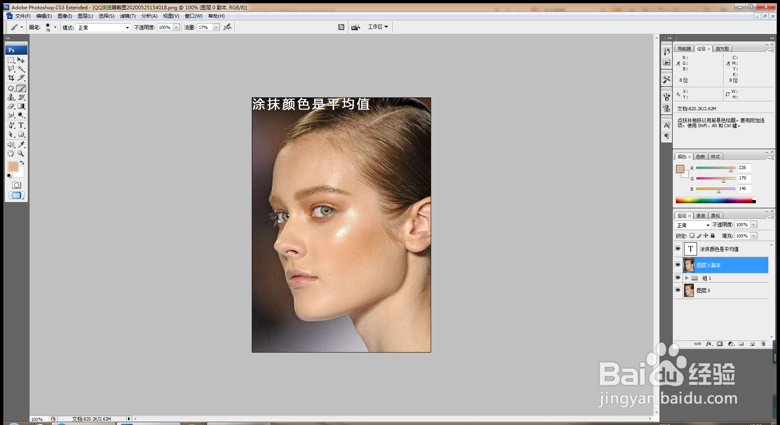Open brush mode 正常 dropdown
This screenshot has width=780, height=425.
point(104,27)
